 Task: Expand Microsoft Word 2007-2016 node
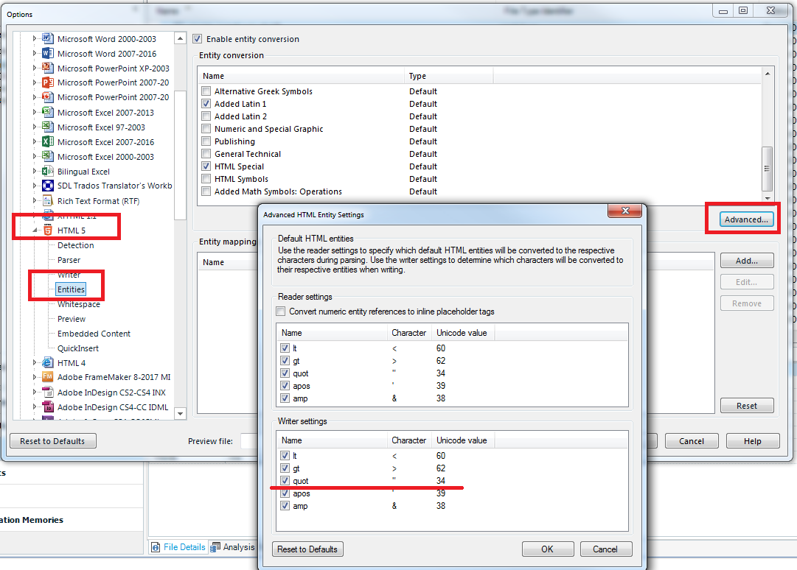point(35,54)
